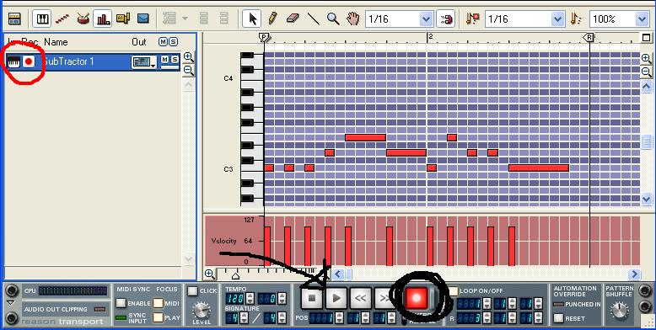Click the Automation Override Reset button
The width and height of the screenshot is (656, 330).
coord(558,318)
